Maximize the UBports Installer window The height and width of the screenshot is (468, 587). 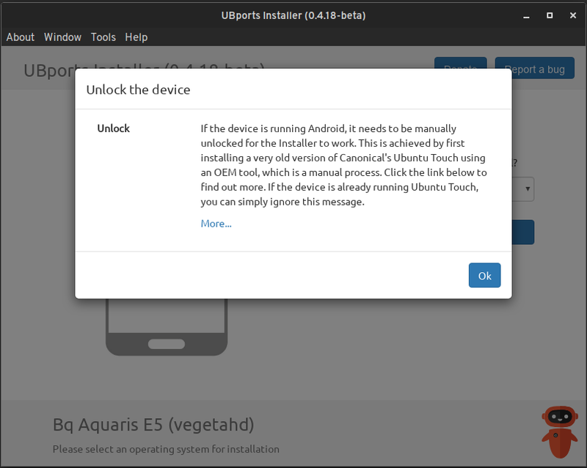pyautogui.click(x=550, y=15)
